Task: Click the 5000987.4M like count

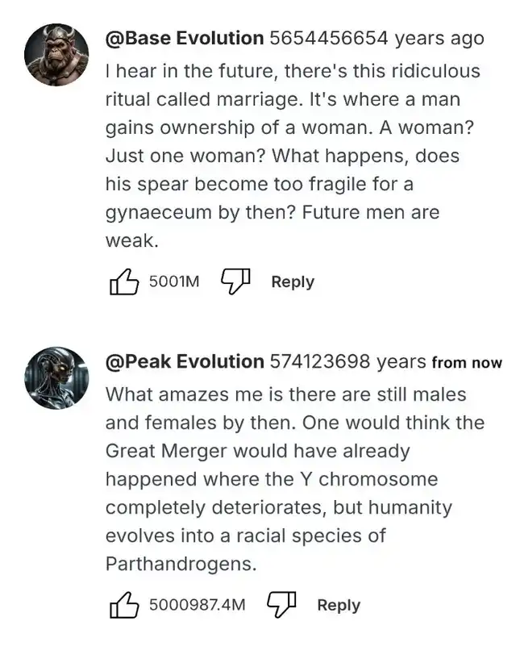Action: (197, 604)
